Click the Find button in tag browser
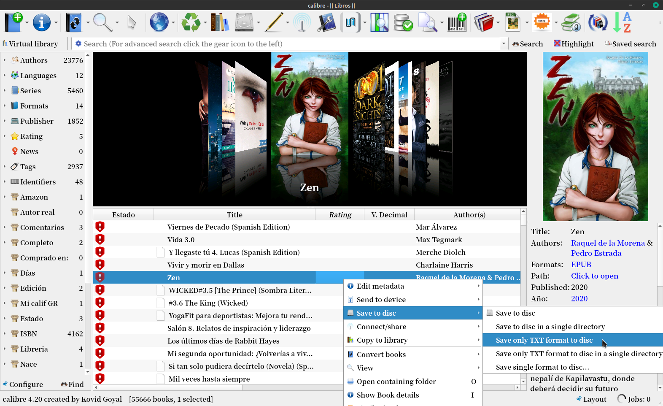663x406 pixels. (72, 384)
